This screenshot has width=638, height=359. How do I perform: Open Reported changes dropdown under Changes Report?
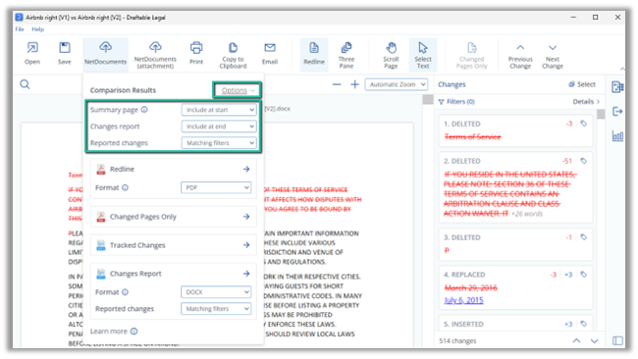216,309
